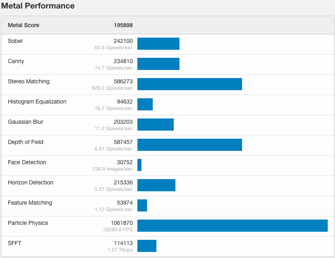Image resolution: width=335 pixels, height=258 pixels.
Task: Click the Canny benchmark label
Action: [x=16, y=61]
